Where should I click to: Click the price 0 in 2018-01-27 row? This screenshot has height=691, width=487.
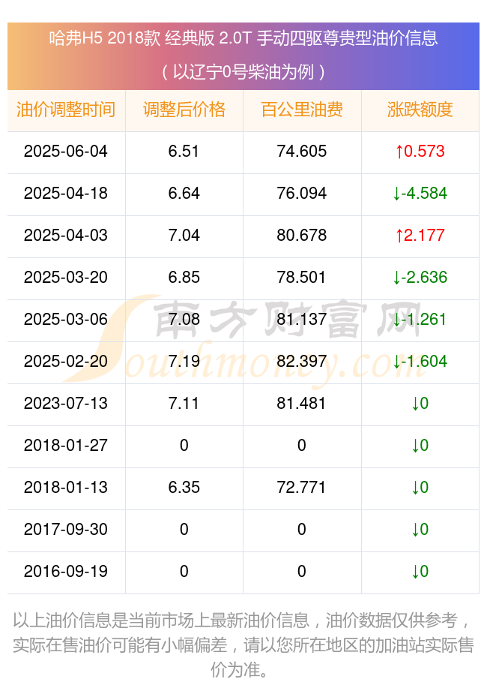tap(184, 446)
